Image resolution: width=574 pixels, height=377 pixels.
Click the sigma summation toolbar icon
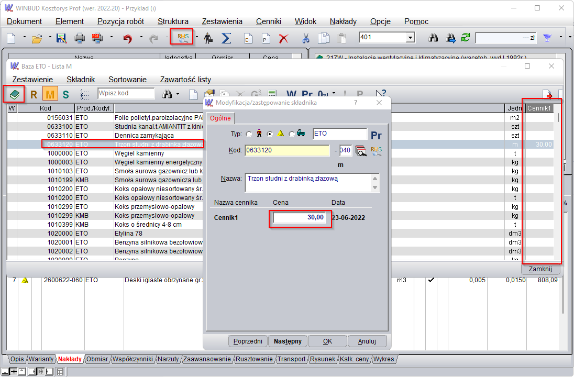click(226, 38)
